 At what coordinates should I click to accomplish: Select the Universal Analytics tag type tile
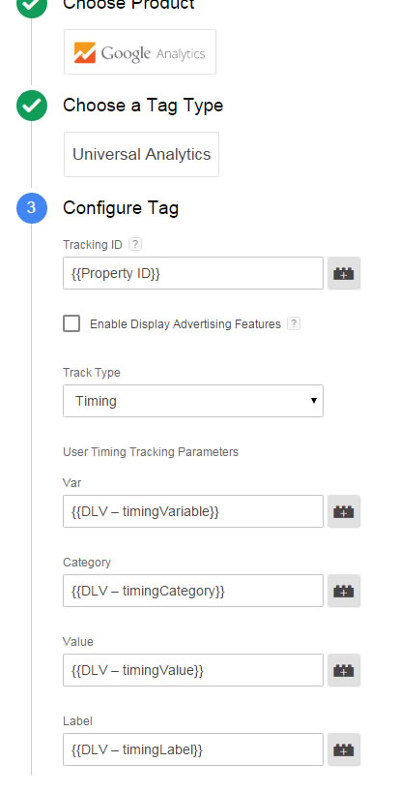pyautogui.click(x=141, y=155)
